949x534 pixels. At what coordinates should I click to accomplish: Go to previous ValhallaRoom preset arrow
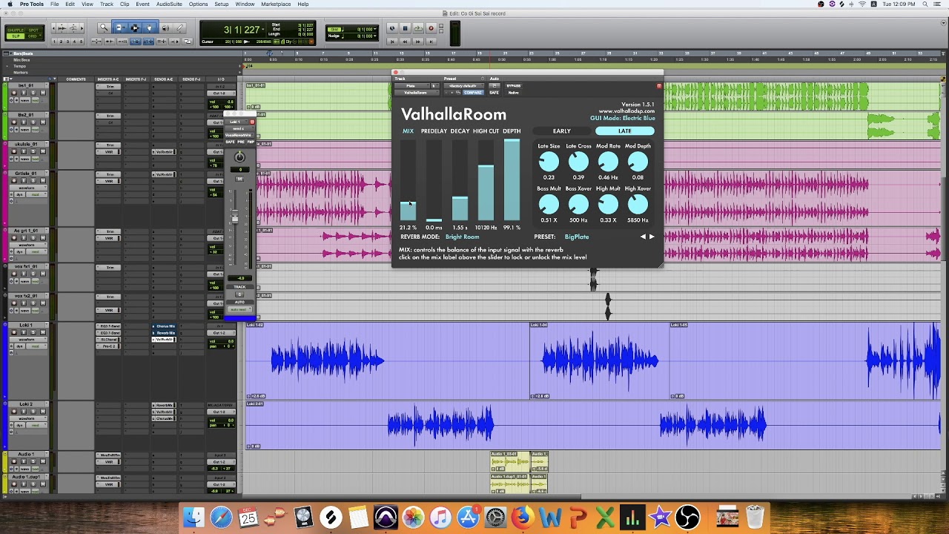(x=643, y=237)
